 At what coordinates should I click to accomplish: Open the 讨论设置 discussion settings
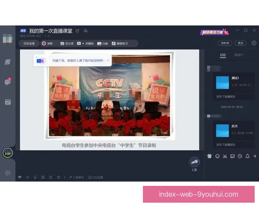95,177
